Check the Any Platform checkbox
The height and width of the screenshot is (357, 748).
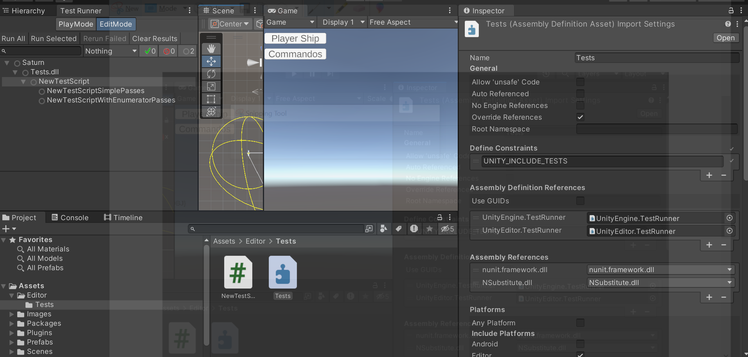580,323
